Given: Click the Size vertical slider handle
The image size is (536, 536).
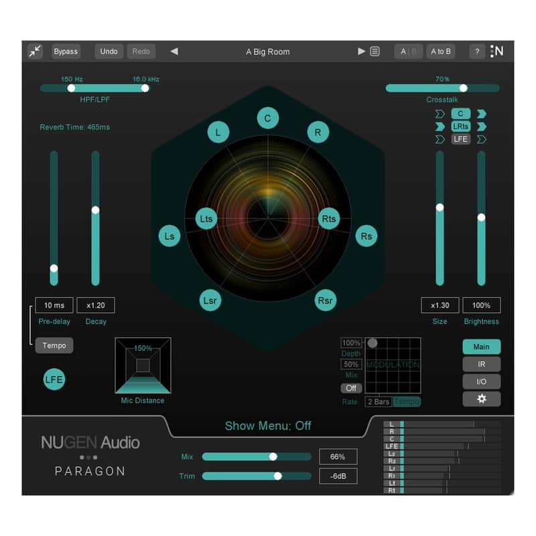Looking at the screenshot, I should tap(440, 208).
